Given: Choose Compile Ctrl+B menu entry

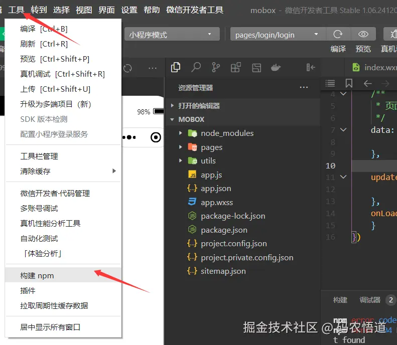Looking at the screenshot, I should [63, 29].
